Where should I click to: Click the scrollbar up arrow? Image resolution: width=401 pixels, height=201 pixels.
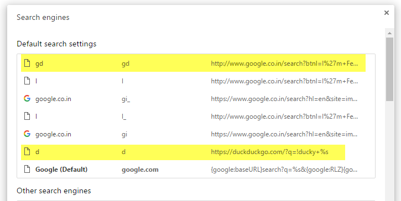click(389, 33)
